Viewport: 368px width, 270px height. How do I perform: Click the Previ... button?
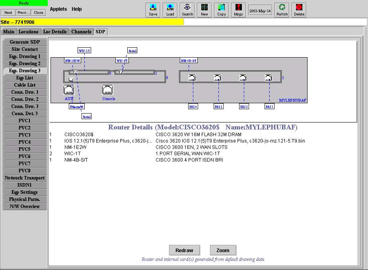point(23,13)
